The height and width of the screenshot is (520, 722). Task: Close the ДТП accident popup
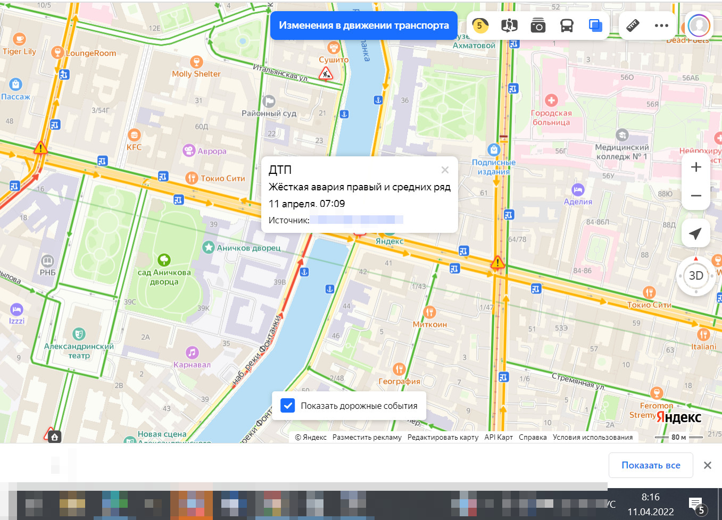coord(445,170)
